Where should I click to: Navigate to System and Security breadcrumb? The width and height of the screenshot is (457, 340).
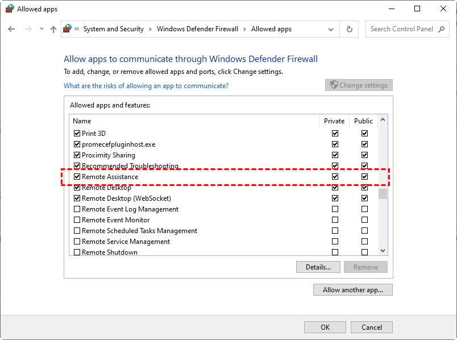[x=113, y=29]
